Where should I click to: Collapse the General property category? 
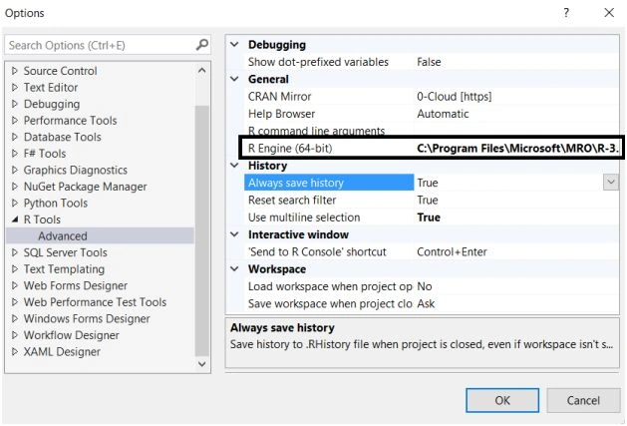[x=234, y=79]
